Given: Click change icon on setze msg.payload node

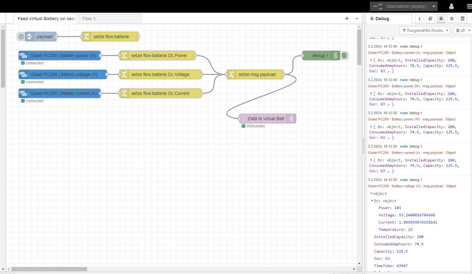Looking at the screenshot, I should click(231, 74).
